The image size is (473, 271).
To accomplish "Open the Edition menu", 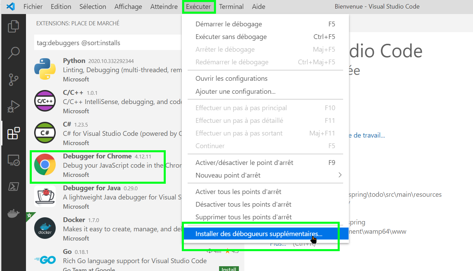I will [x=61, y=7].
